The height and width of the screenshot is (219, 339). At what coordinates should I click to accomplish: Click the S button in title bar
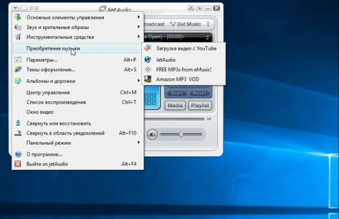click(37, 8)
